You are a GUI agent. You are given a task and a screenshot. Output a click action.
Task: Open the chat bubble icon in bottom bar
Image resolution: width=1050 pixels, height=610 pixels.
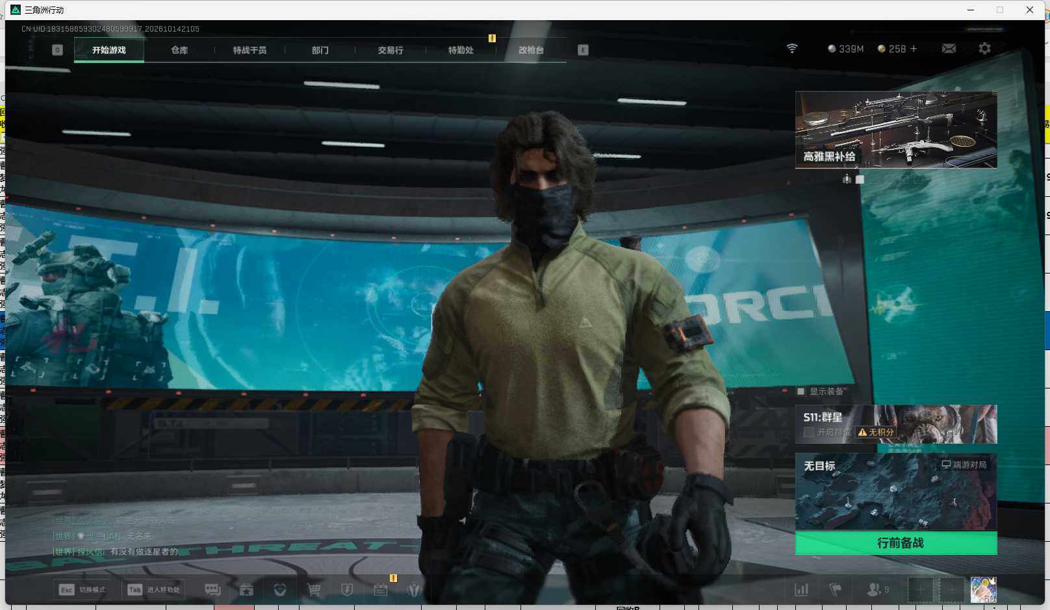(x=212, y=590)
